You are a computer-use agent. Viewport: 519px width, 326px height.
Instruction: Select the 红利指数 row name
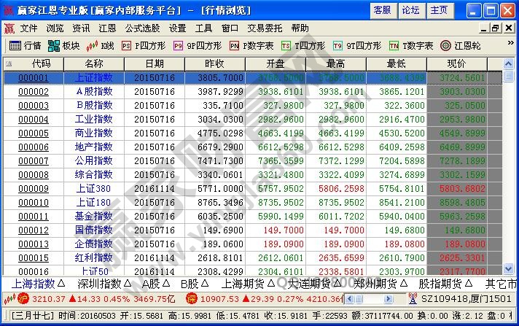pyautogui.click(x=94, y=257)
